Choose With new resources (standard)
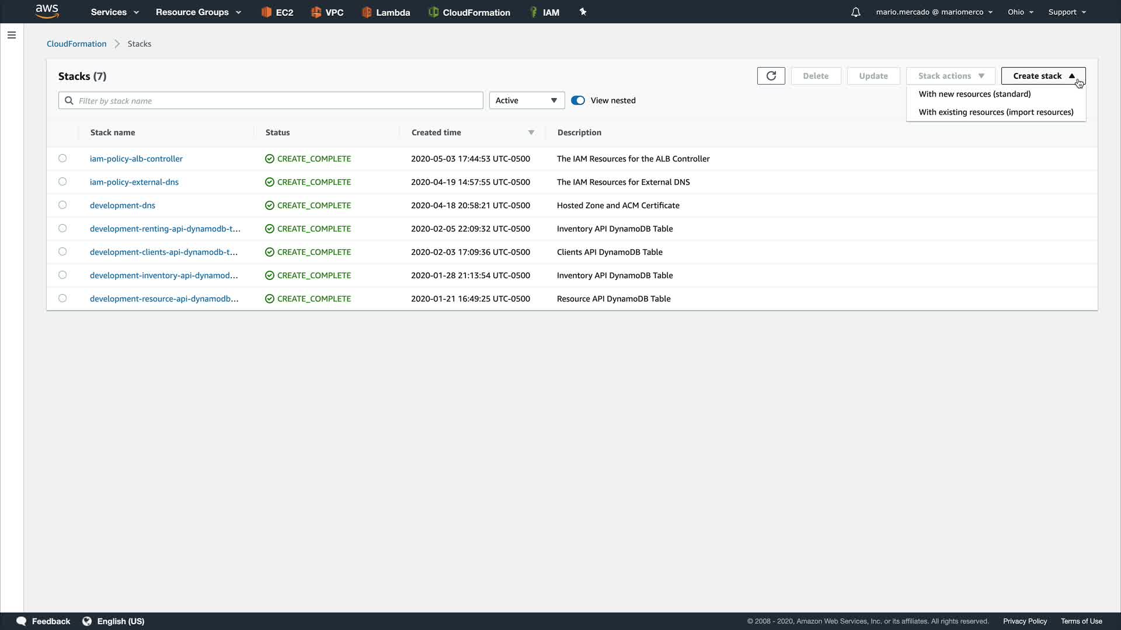Viewport: 1121px width, 630px height. point(974,94)
